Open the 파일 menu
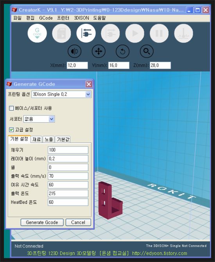The image size is (215, 262). pos(18,18)
